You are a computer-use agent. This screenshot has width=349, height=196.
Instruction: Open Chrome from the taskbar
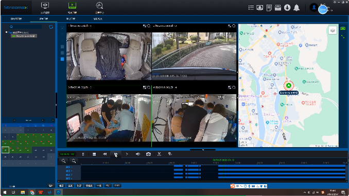(x=32, y=192)
